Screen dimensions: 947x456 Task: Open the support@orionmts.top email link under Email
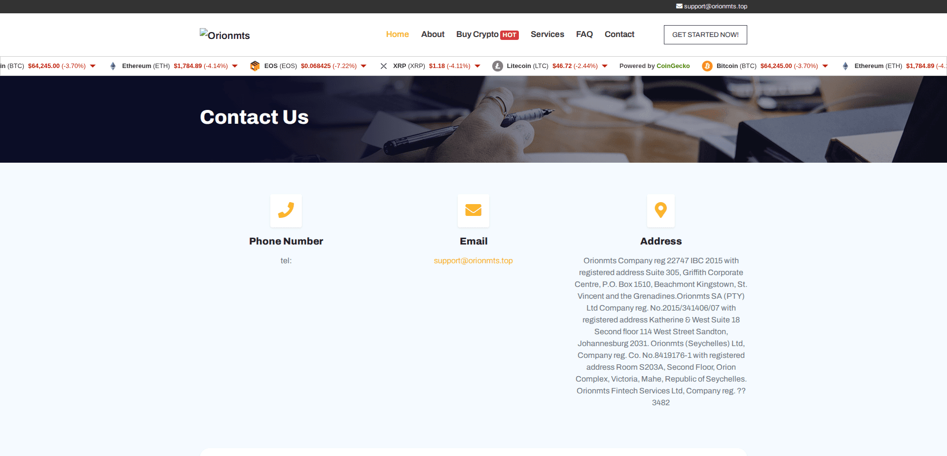click(x=473, y=261)
